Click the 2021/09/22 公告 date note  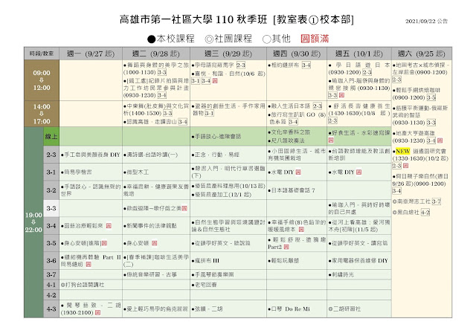[426, 22]
